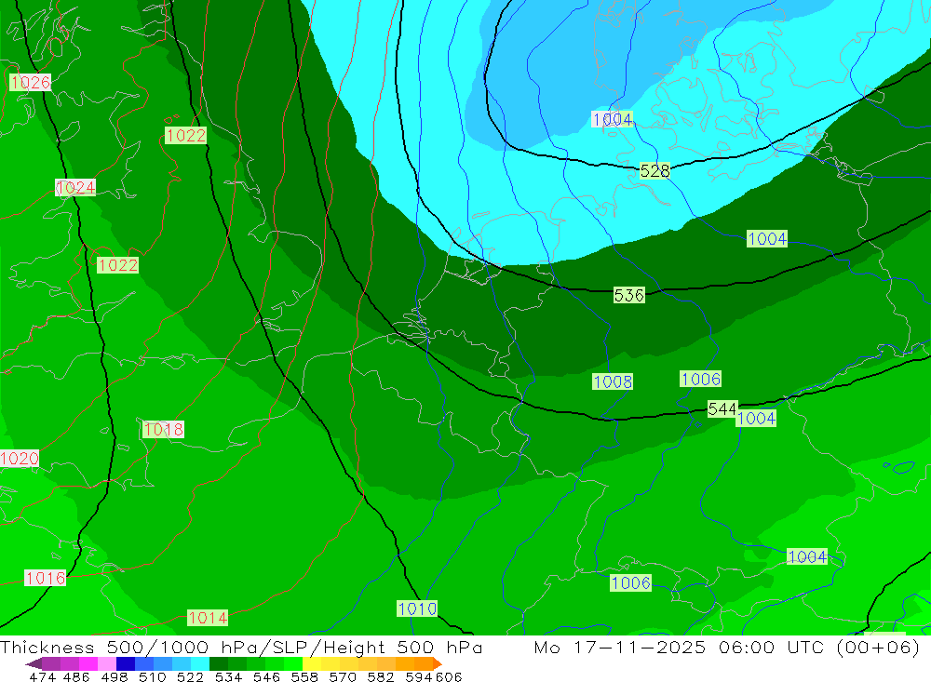Click the 558 legend value

pyautogui.click(x=304, y=676)
